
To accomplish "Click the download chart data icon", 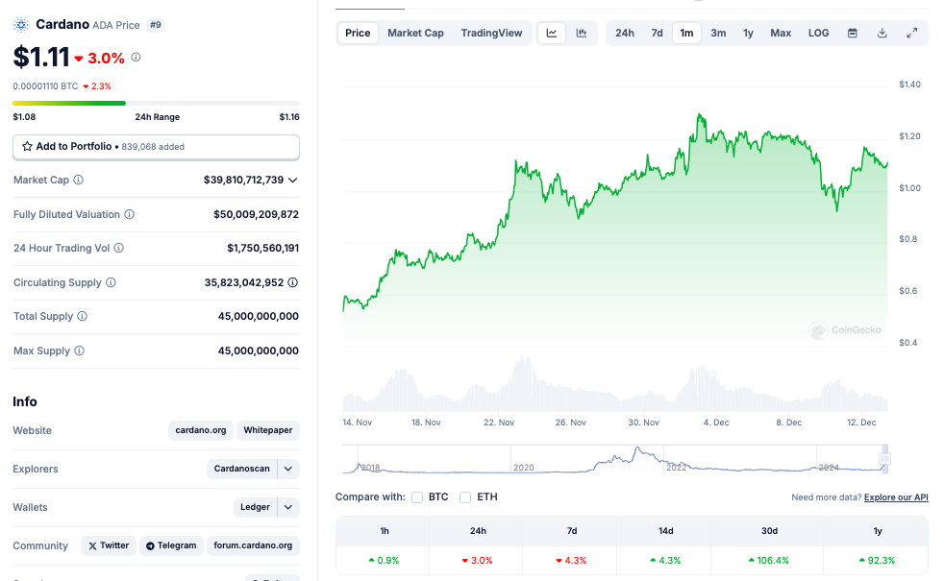I will tap(882, 33).
